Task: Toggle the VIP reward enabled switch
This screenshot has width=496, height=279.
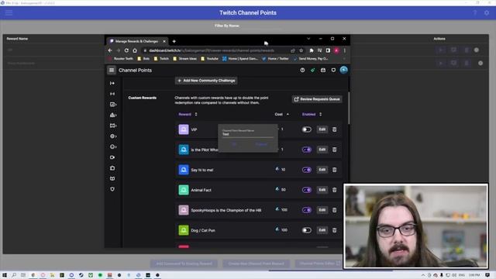Action: [306, 129]
